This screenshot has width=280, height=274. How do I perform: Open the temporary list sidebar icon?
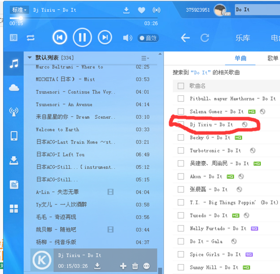pos(14,185)
